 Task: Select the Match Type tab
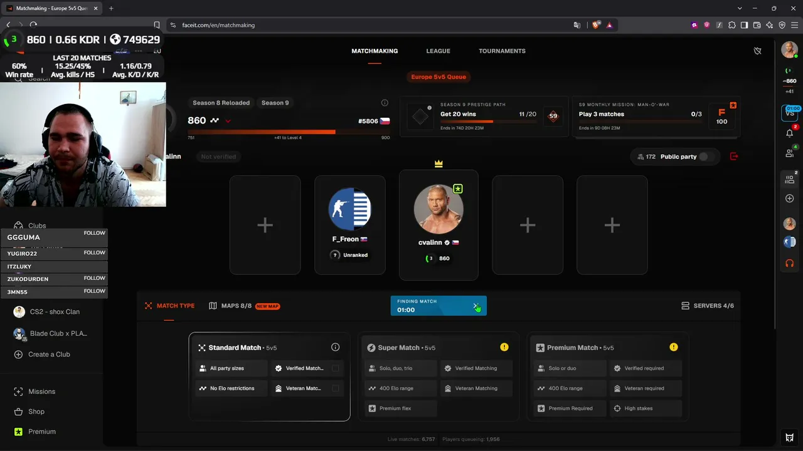(169, 306)
